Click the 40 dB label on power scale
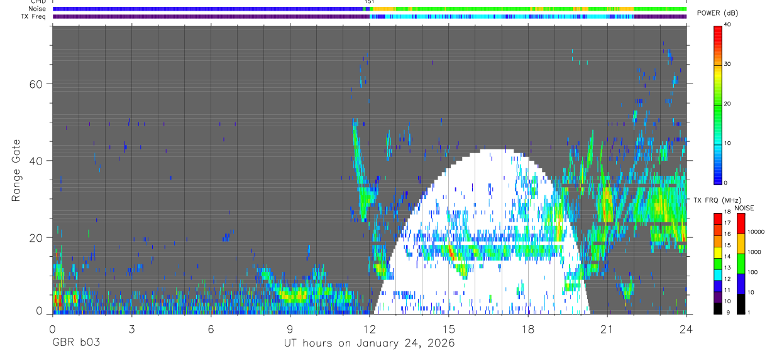 click(x=728, y=24)
